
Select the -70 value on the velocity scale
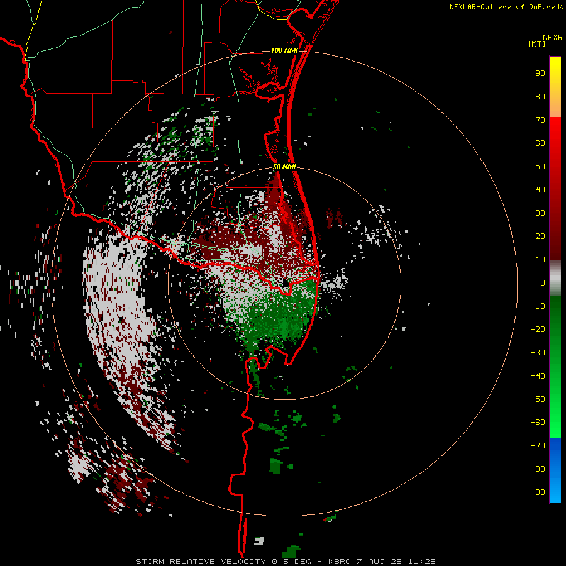click(538, 445)
